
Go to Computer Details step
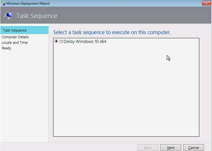pos(15,37)
